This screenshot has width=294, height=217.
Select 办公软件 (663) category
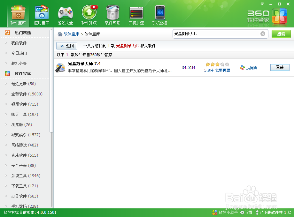[x=25, y=196]
